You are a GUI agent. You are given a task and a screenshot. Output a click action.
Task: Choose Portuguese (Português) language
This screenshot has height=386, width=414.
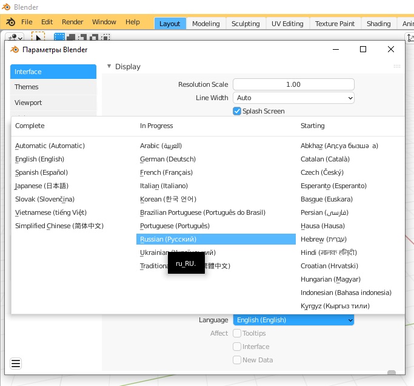click(175, 226)
